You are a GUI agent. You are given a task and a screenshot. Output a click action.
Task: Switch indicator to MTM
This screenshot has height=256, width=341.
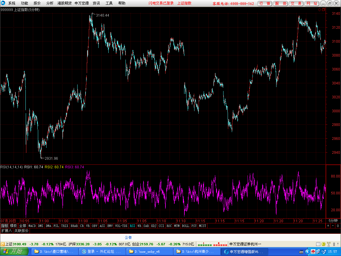click(x=177, y=226)
